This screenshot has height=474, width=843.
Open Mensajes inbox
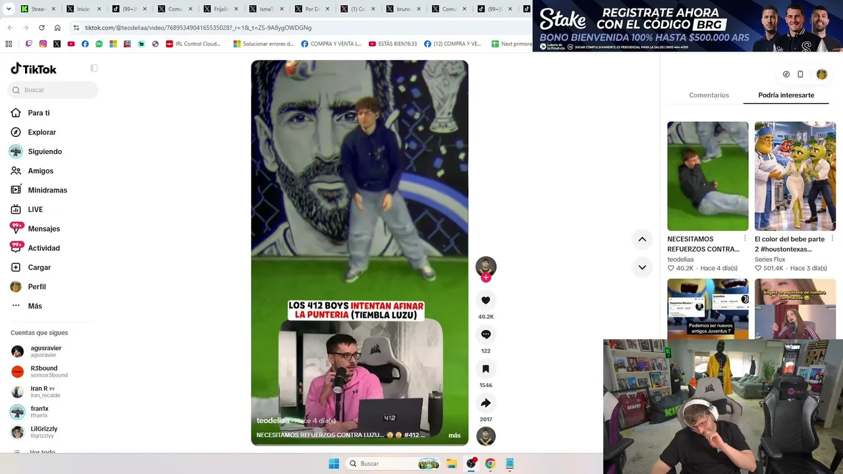pos(36,228)
